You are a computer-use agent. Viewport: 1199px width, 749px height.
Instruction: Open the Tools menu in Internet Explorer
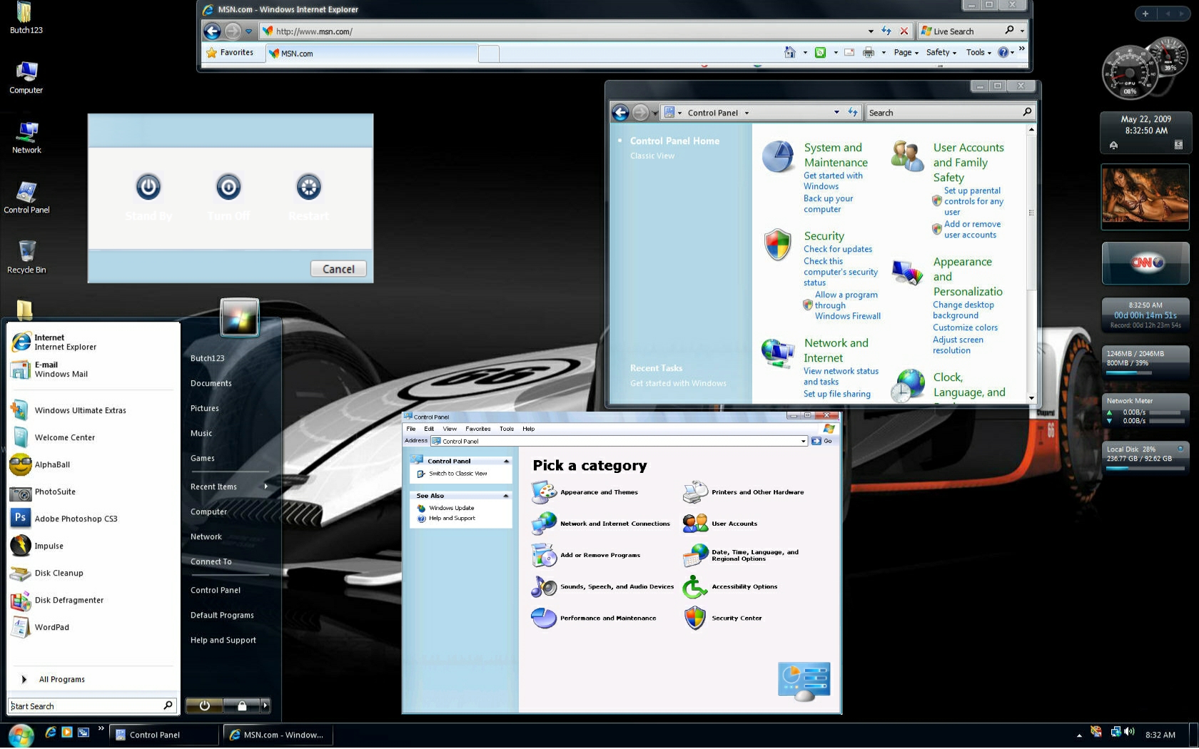[978, 52]
